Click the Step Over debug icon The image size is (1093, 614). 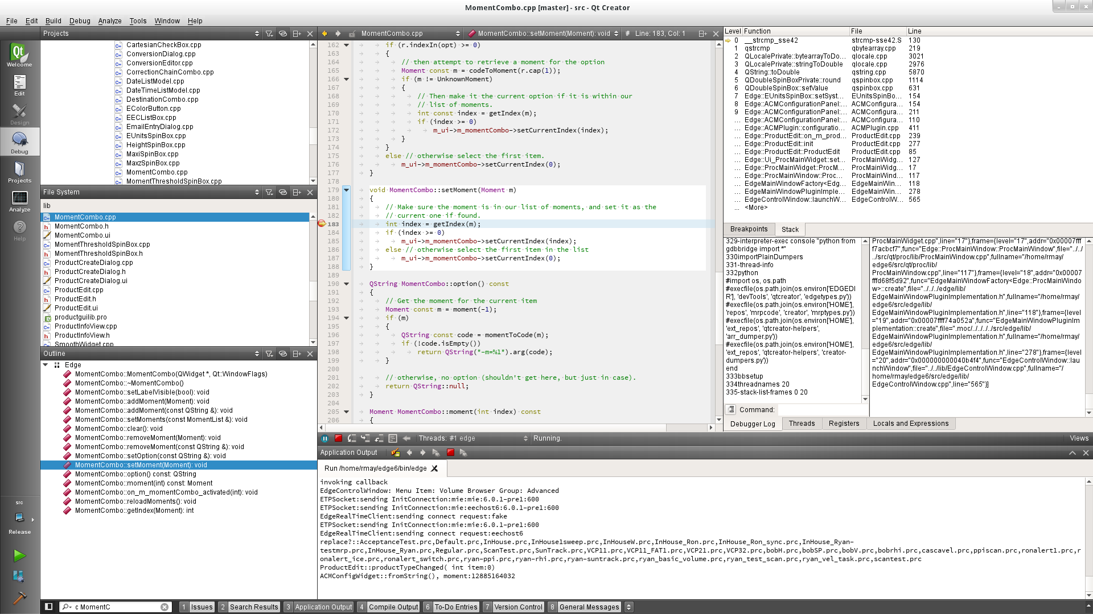point(352,438)
